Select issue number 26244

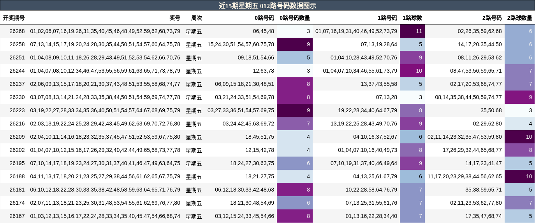tap(17, 71)
